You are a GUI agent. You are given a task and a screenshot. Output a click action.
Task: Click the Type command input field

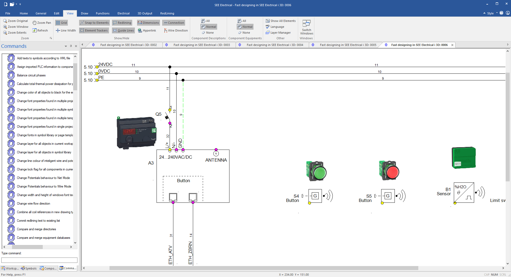(39, 260)
